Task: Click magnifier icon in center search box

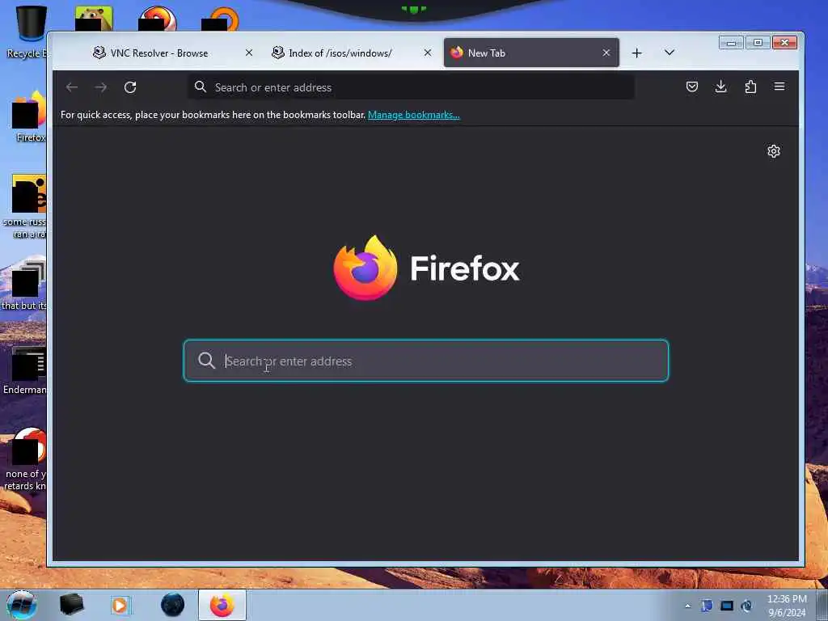Action: pos(206,361)
